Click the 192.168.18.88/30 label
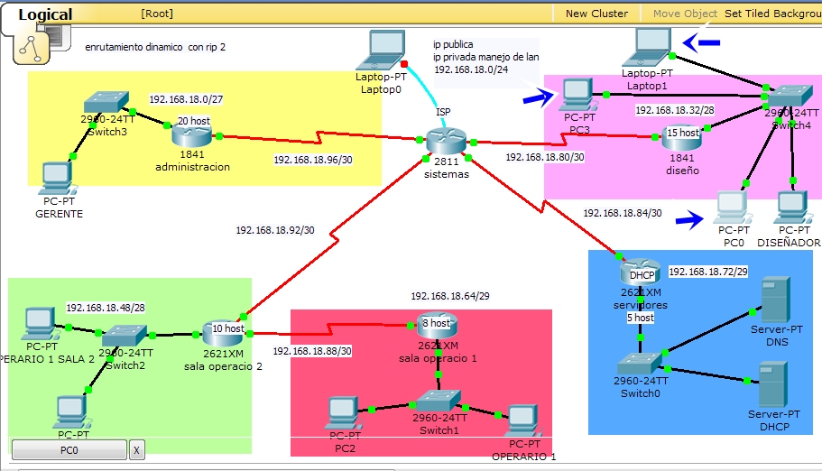822x471 pixels. point(312,351)
